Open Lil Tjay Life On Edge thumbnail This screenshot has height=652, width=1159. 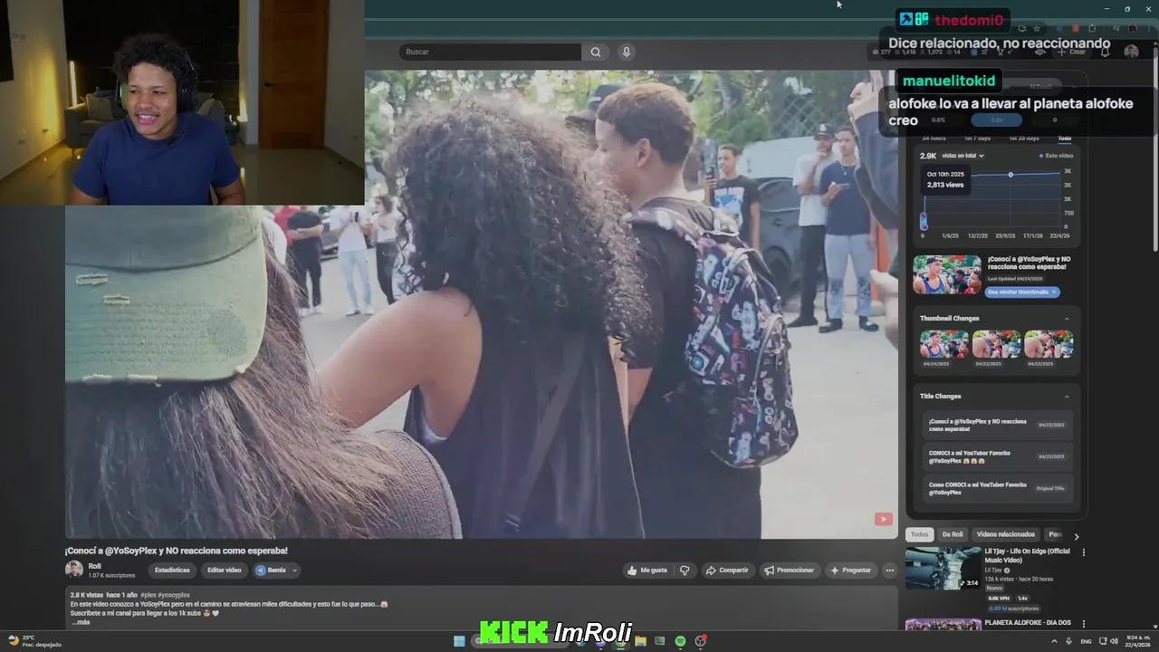tap(943, 568)
